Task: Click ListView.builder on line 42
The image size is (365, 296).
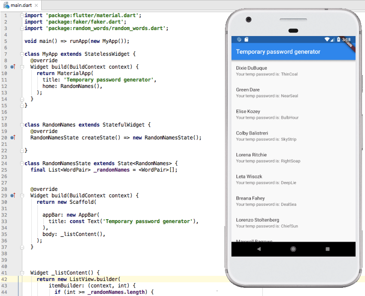Action: pyautogui.click(x=94, y=279)
